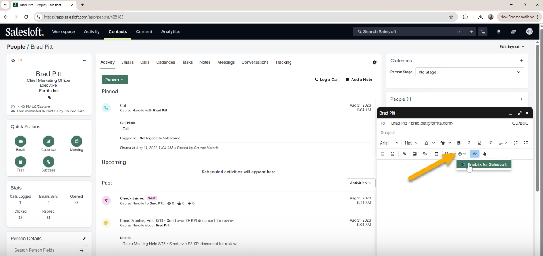Edit Person Details with the pencil icon
This screenshot has width=543, height=256.
pos(84,238)
